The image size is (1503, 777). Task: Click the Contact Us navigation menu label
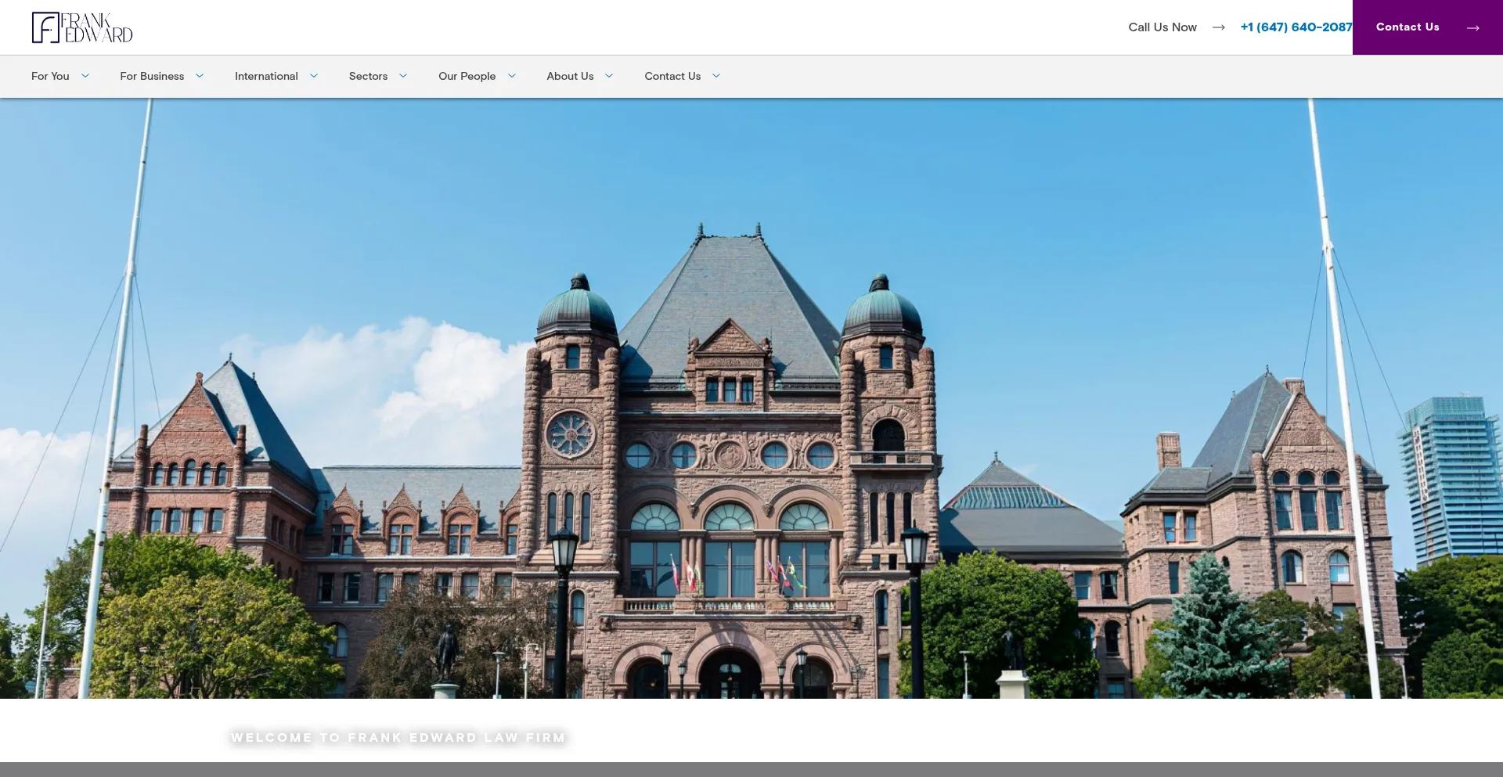coord(672,76)
